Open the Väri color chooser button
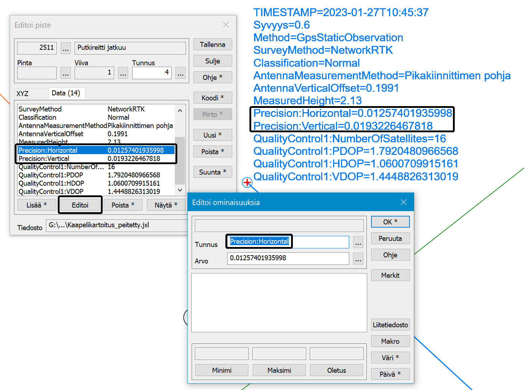This screenshot has width=524, height=390. click(x=390, y=358)
